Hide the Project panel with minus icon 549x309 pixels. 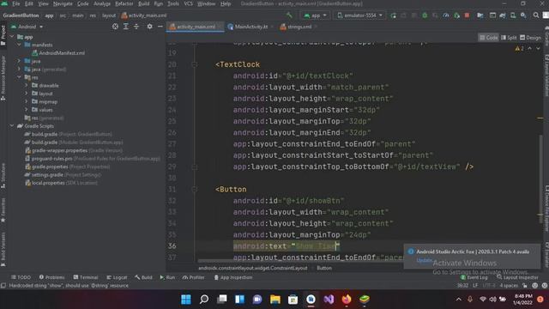pyautogui.click(x=160, y=27)
